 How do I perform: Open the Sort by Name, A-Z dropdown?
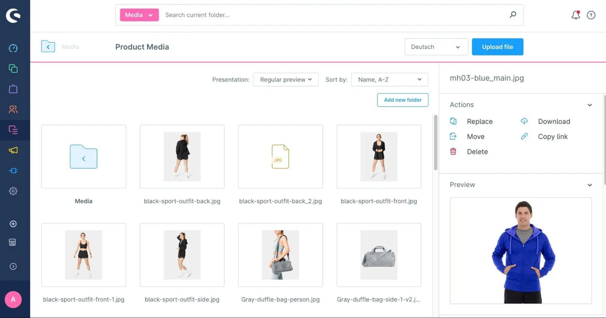click(x=390, y=79)
